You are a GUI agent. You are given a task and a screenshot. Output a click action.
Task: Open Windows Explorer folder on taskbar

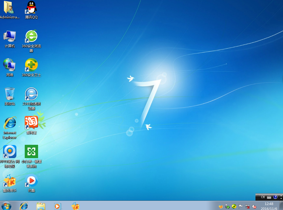pyautogui.click(x=41, y=206)
